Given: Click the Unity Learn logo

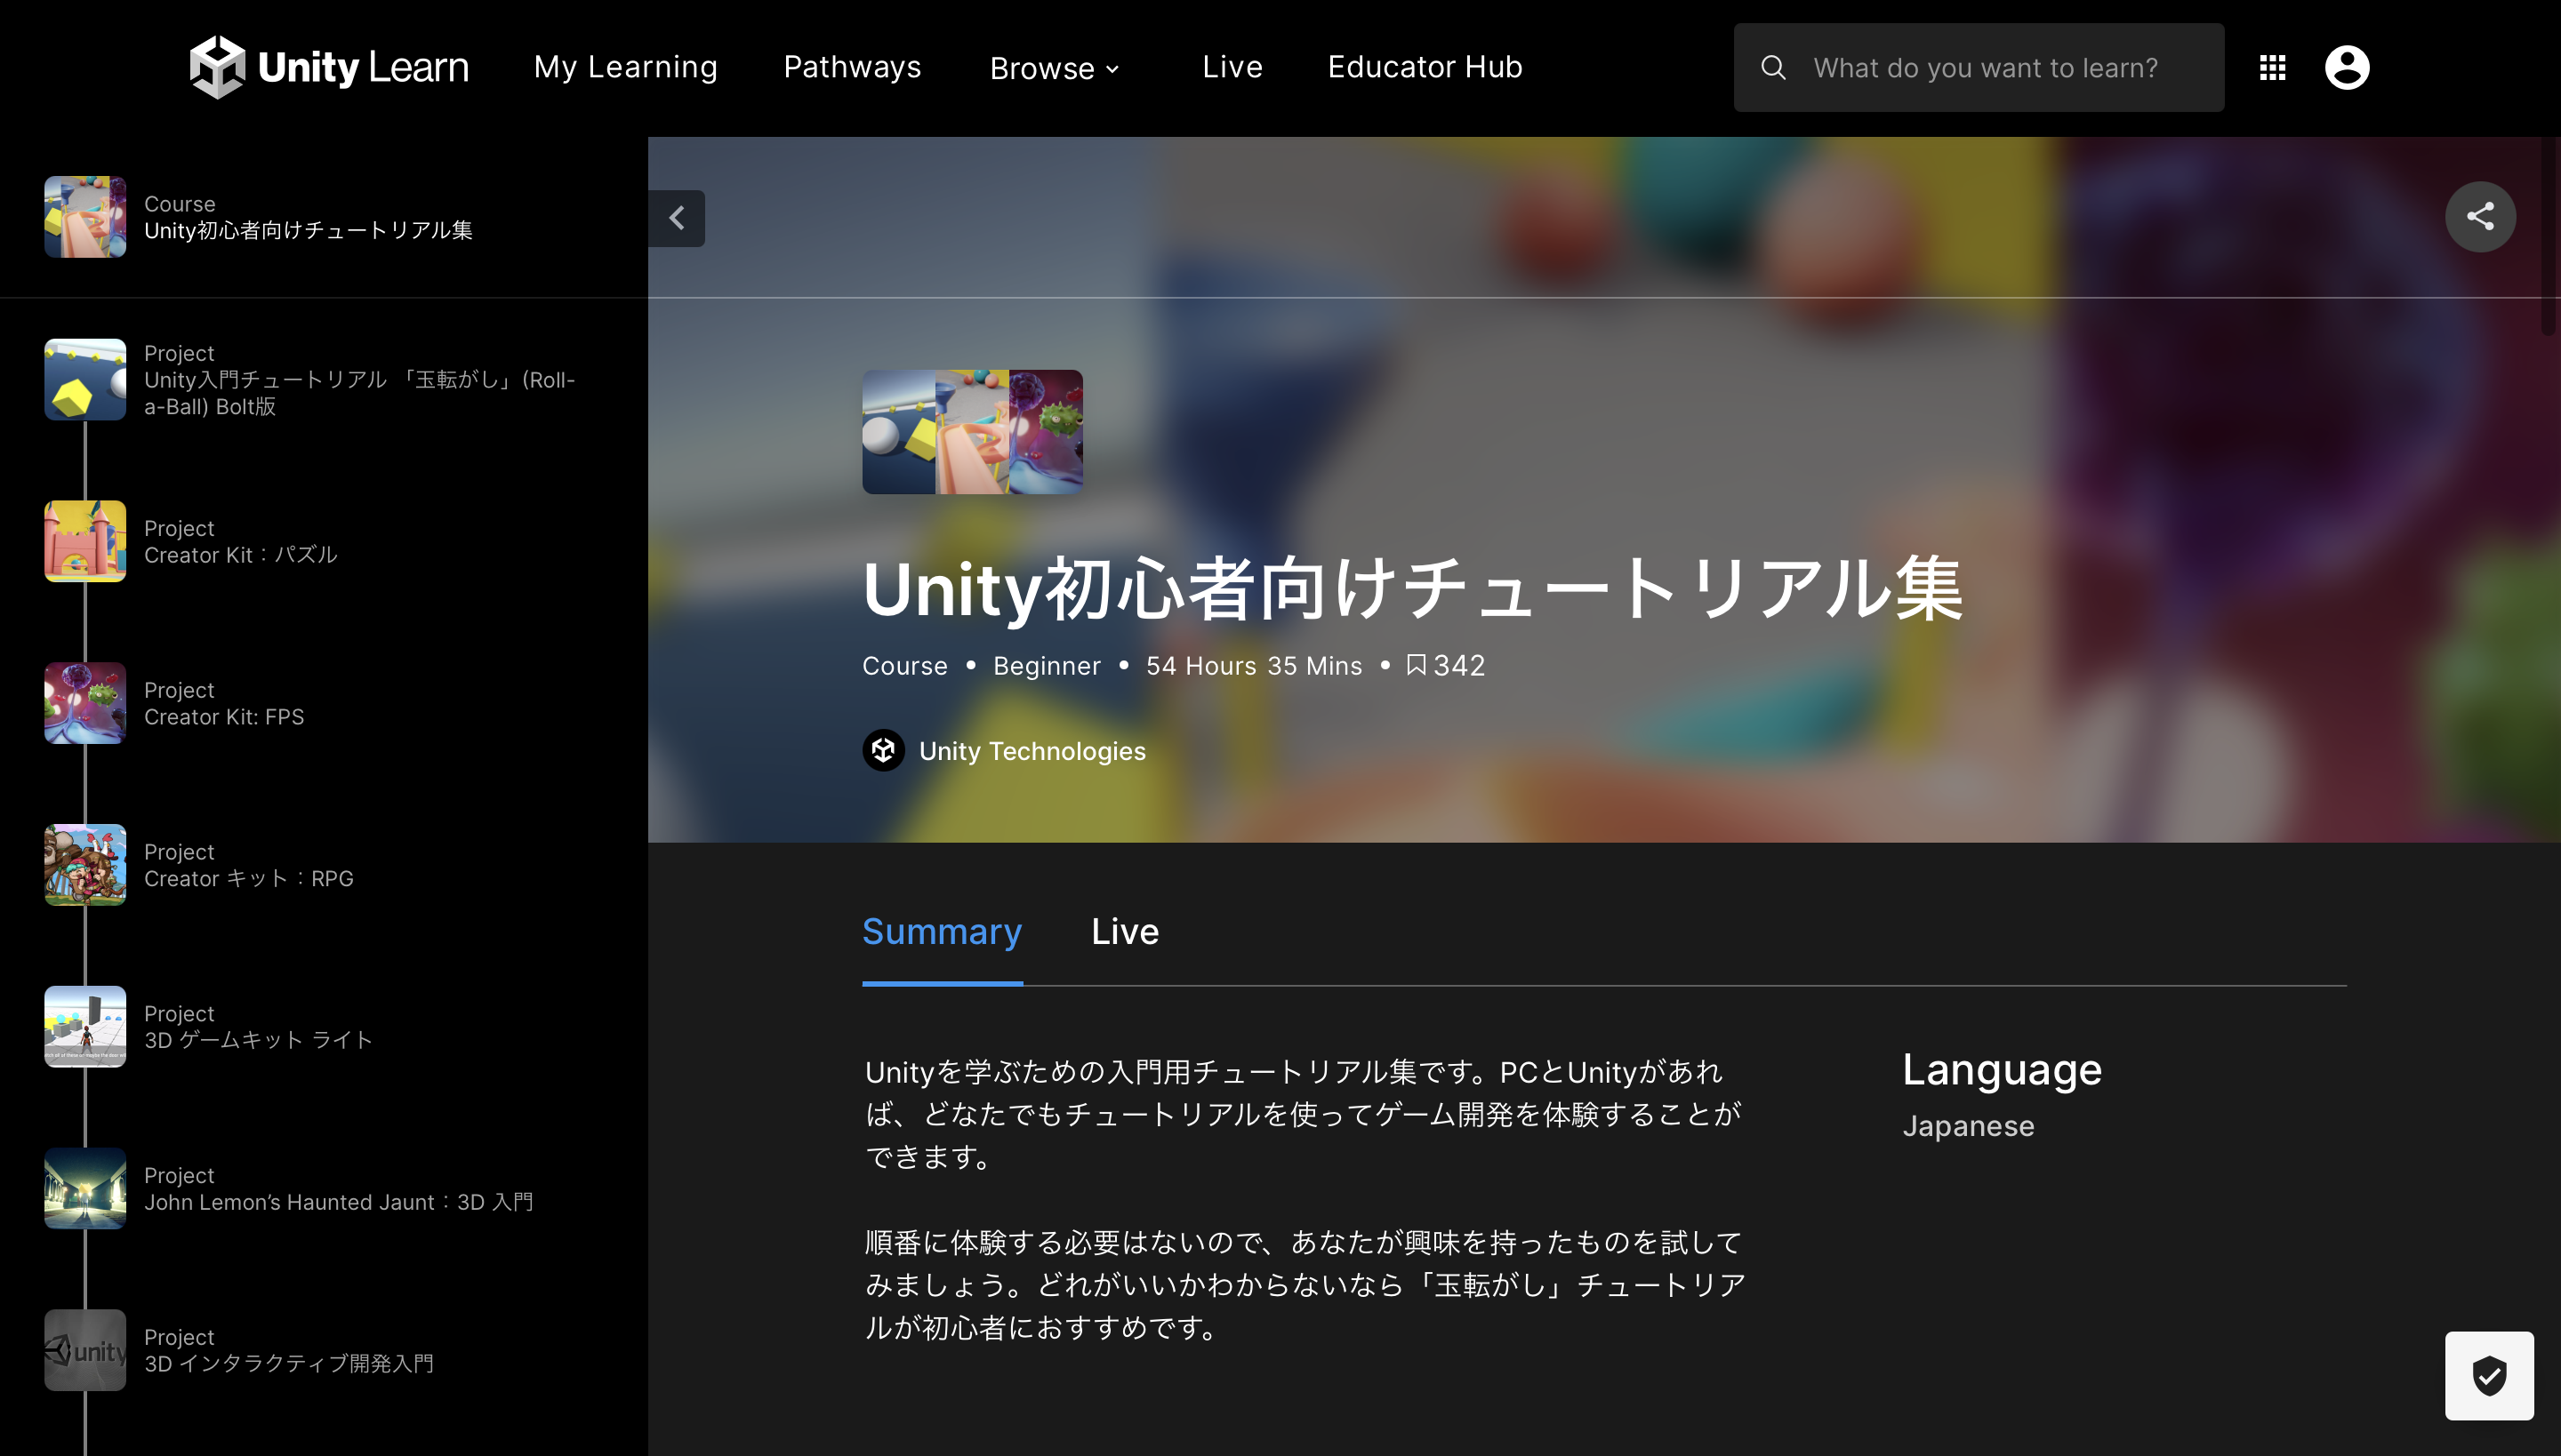Looking at the screenshot, I should 329,67.
